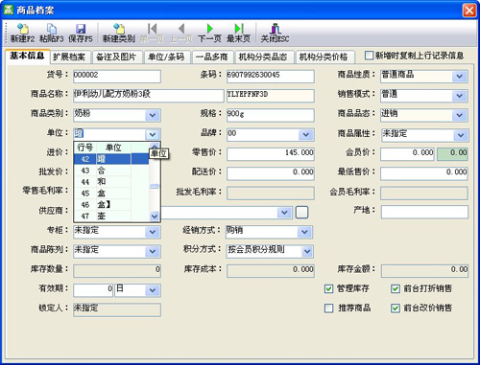The image size is (480, 365).
Task: Click the 有效期 number field
Action: [x=93, y=290]
